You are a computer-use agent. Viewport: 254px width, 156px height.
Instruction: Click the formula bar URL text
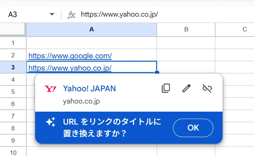click(119, 14)
